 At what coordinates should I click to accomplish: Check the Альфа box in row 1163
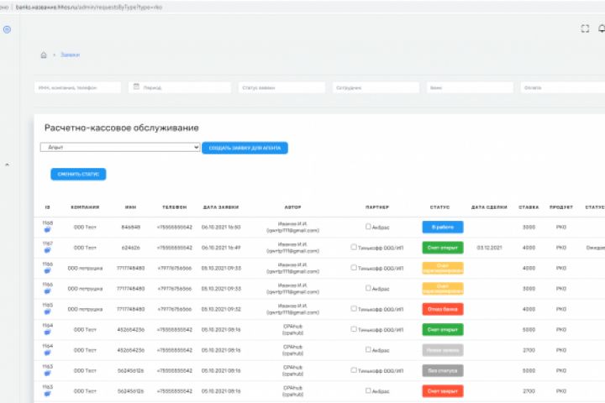point(368,390)
